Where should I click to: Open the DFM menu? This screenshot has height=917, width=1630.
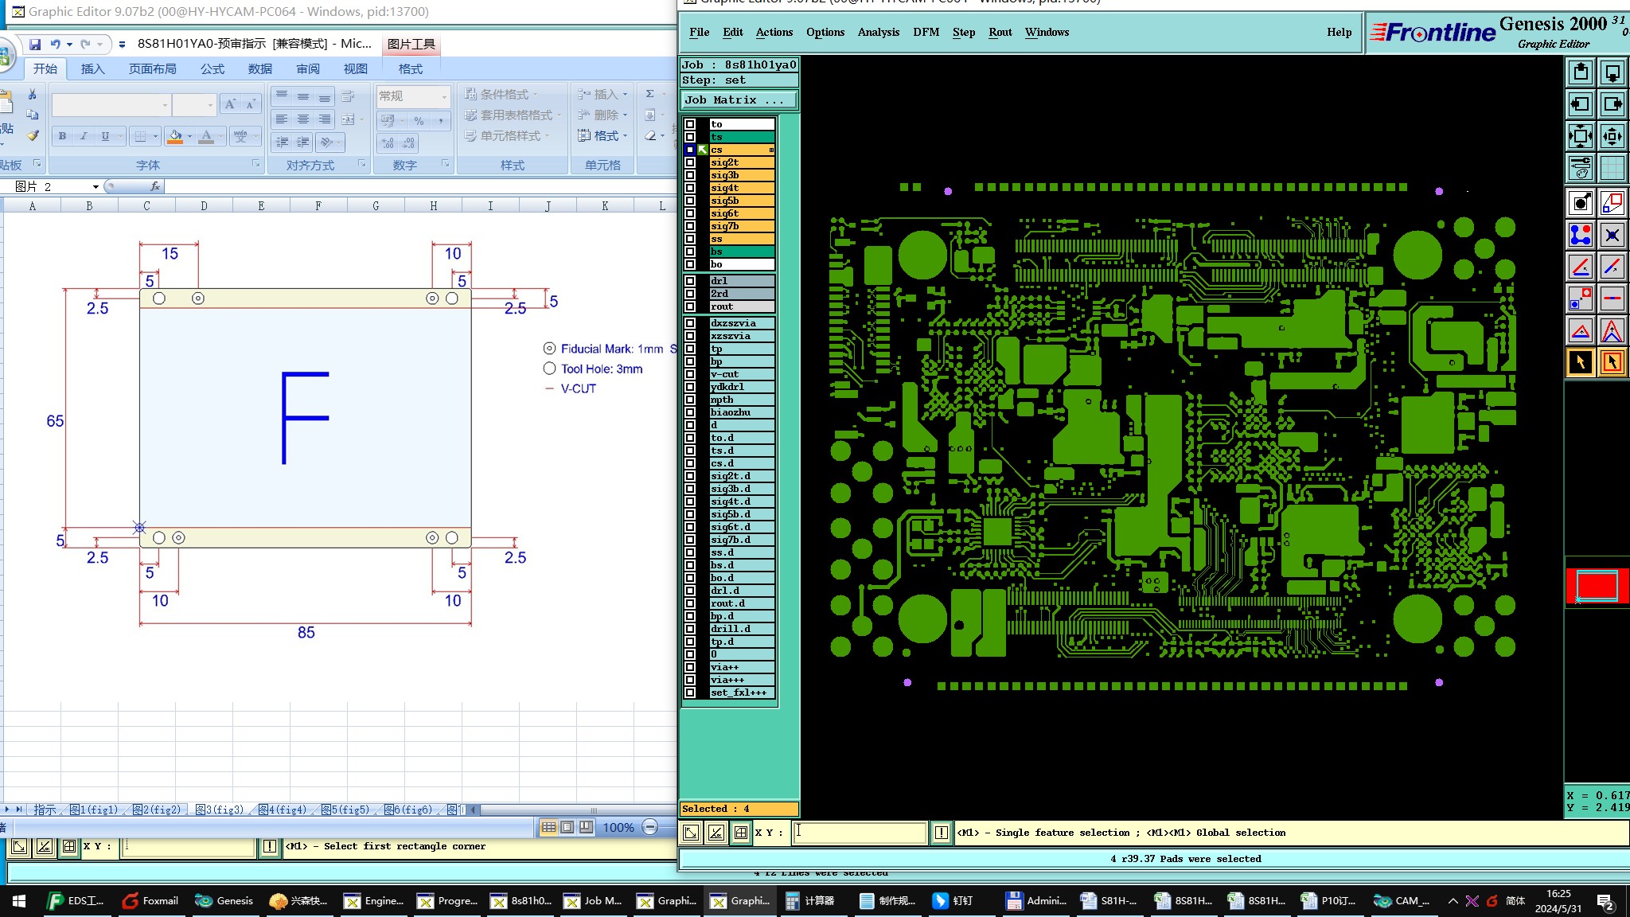pyautogui.click(x=926, y=32)
